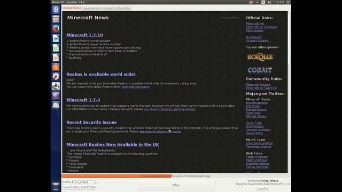
Task: Follow see here for more information link
Action: point(160,131)
